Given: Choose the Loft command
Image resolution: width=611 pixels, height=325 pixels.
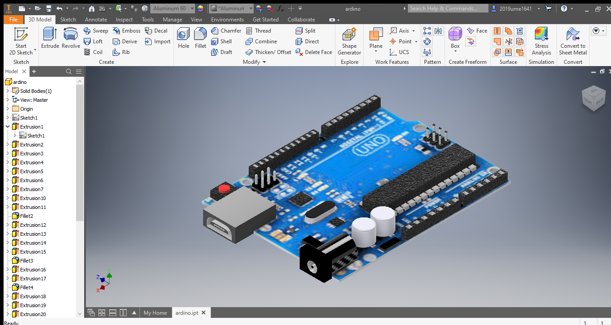Looking at the screenshot, I should [x=93, y=42].
